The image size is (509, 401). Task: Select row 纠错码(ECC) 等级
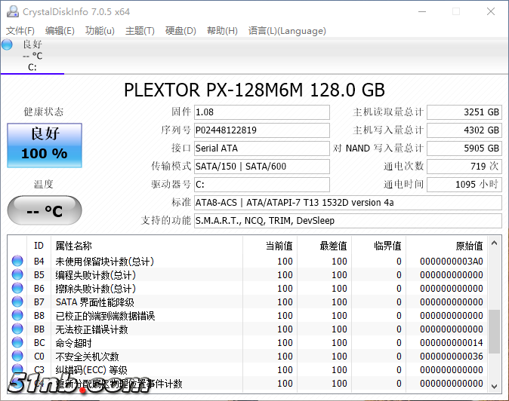[248, 370]
